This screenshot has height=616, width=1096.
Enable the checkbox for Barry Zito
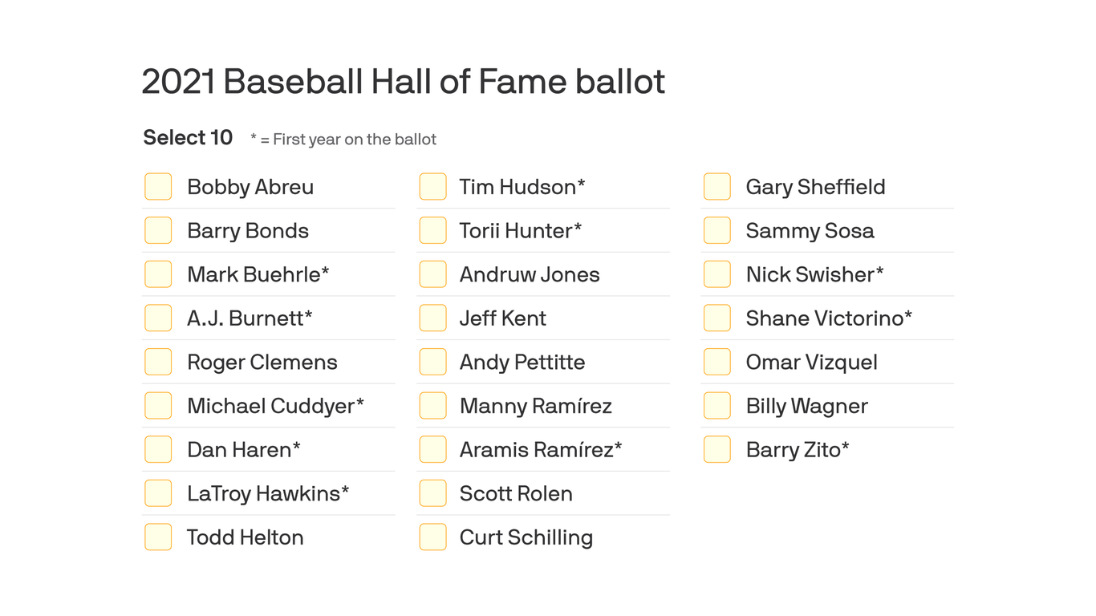[716, 449]
